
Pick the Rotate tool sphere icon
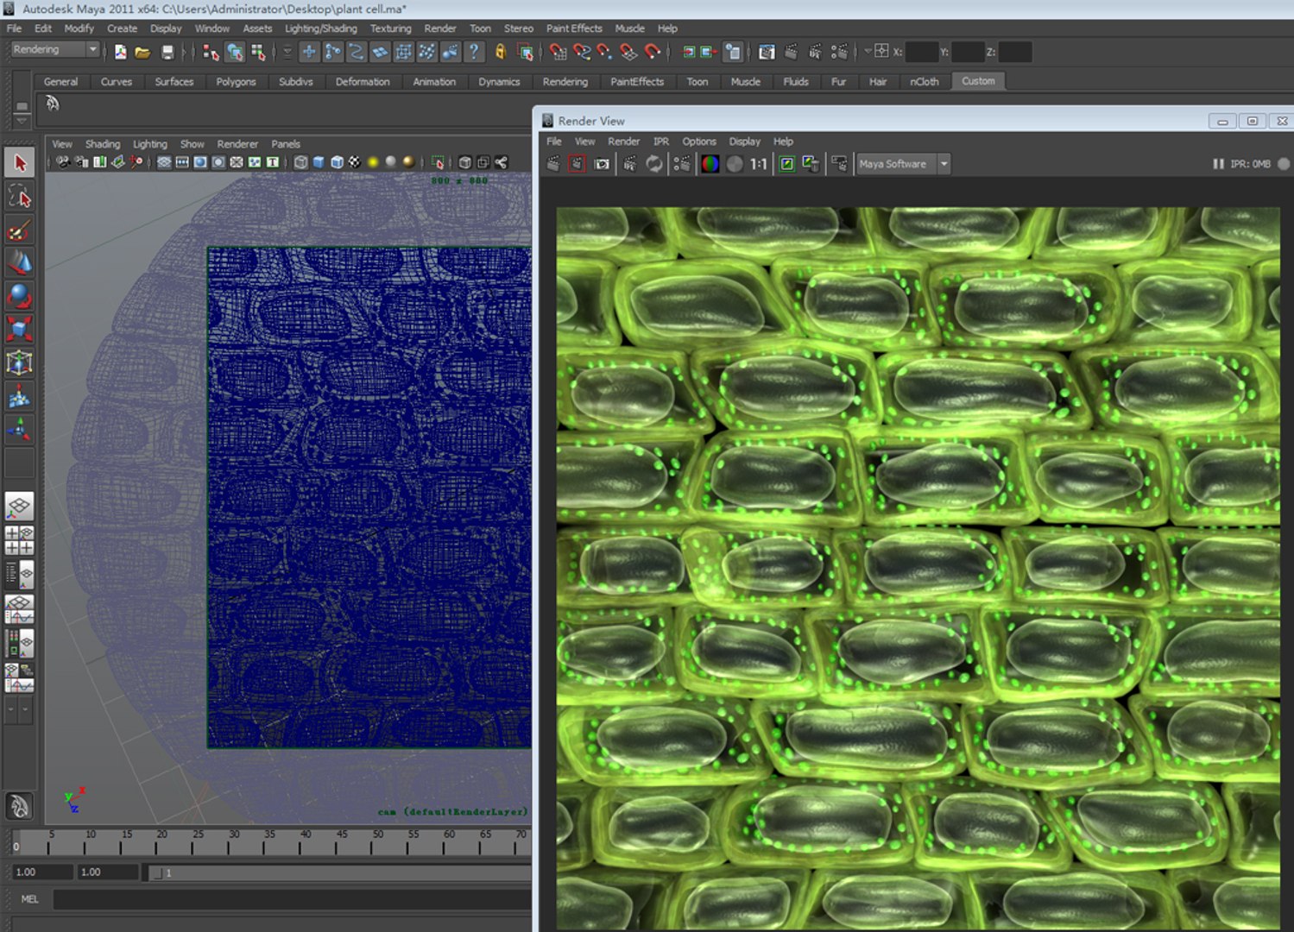(19, 296)
